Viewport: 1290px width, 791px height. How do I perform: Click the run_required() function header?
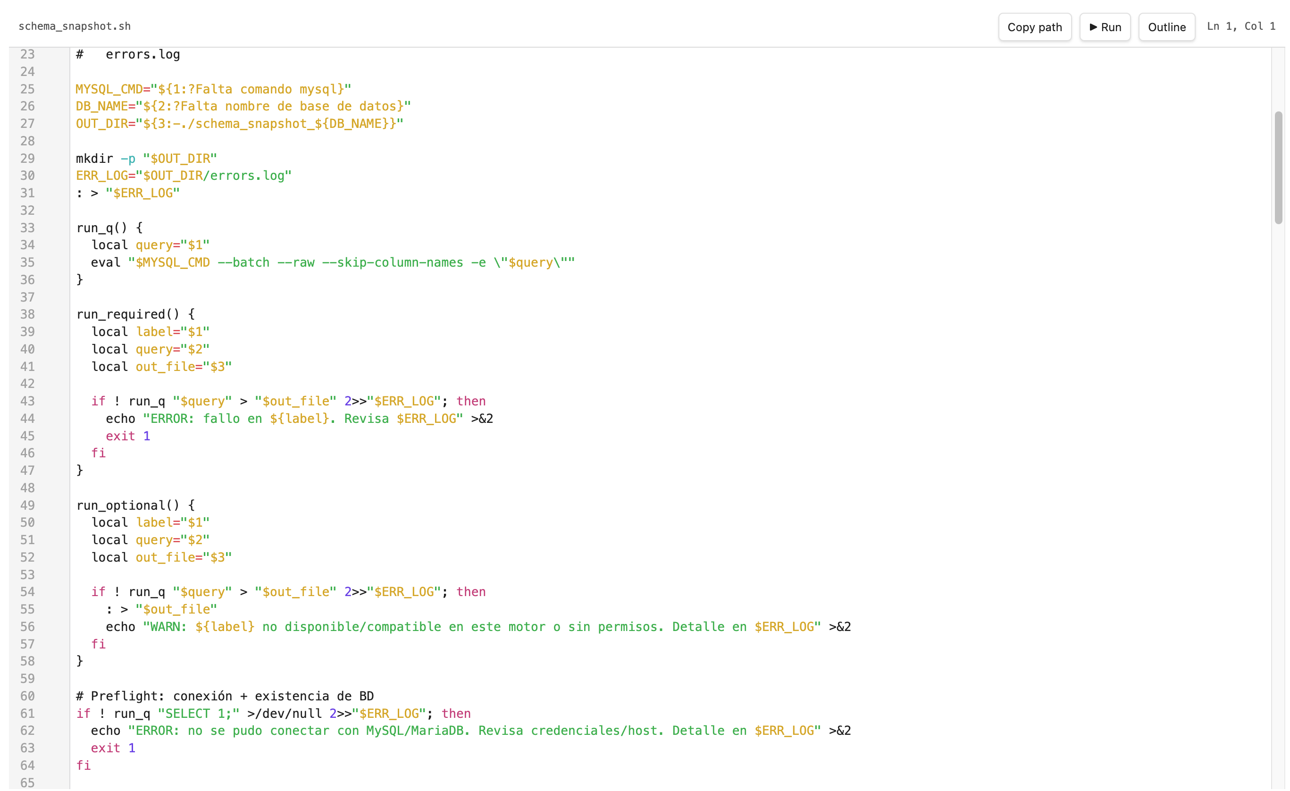[135, 314]
